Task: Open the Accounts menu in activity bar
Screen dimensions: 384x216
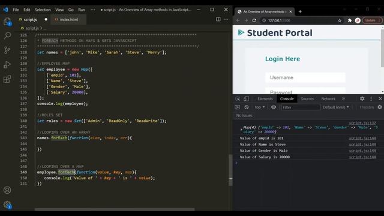Action: click(x=7, y=190)
